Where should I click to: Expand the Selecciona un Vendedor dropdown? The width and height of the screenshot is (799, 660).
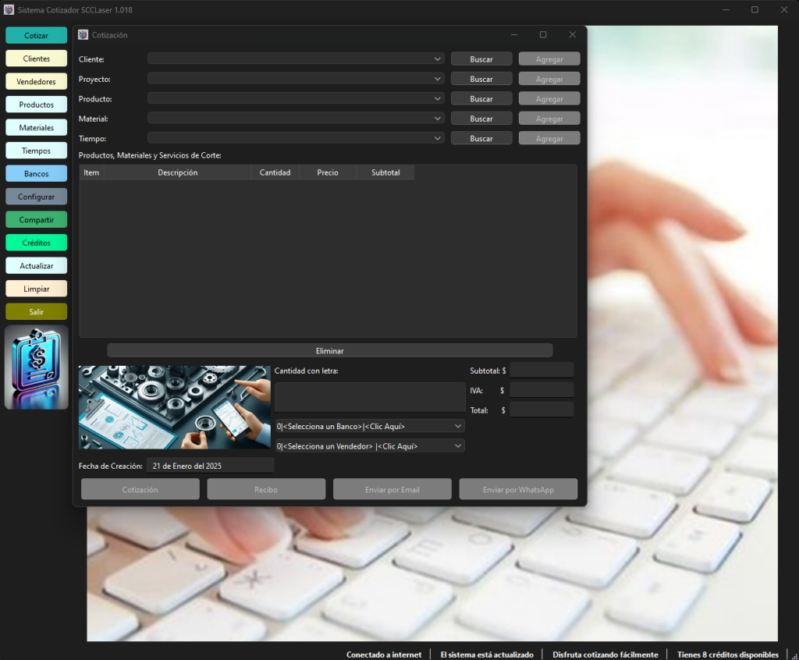tap(369, 446)
